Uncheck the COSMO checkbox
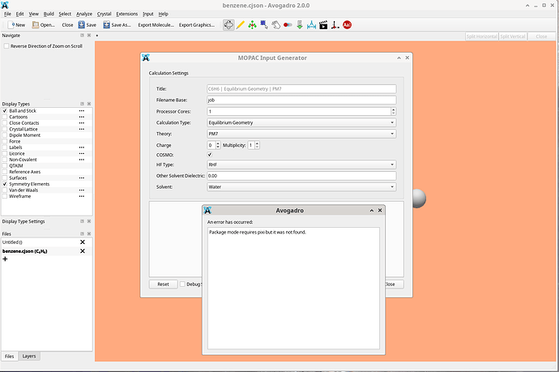559x372 pixels. [x=210, y=155]
